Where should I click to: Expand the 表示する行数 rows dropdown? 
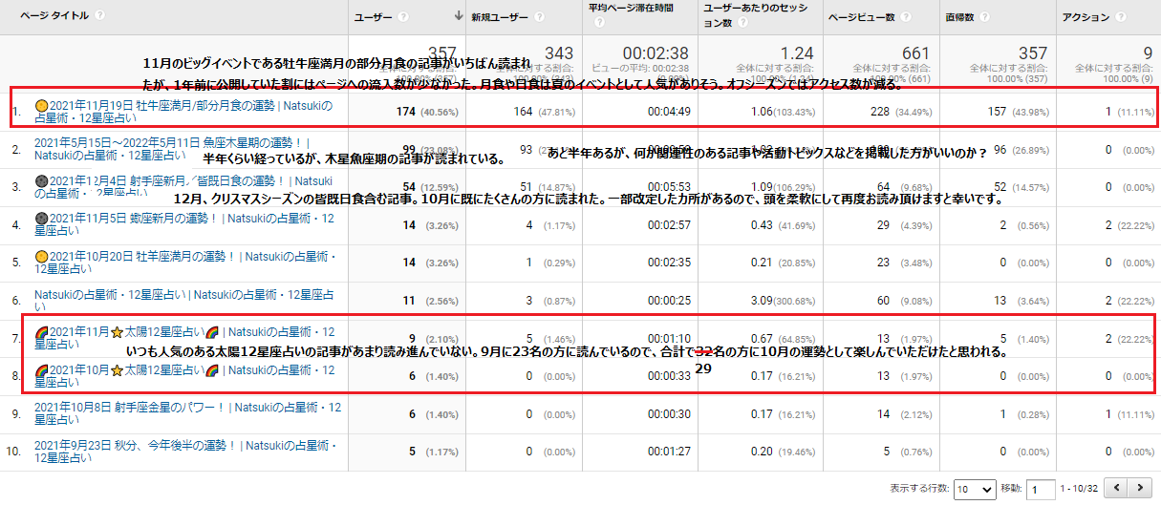[x=975, y=489]
